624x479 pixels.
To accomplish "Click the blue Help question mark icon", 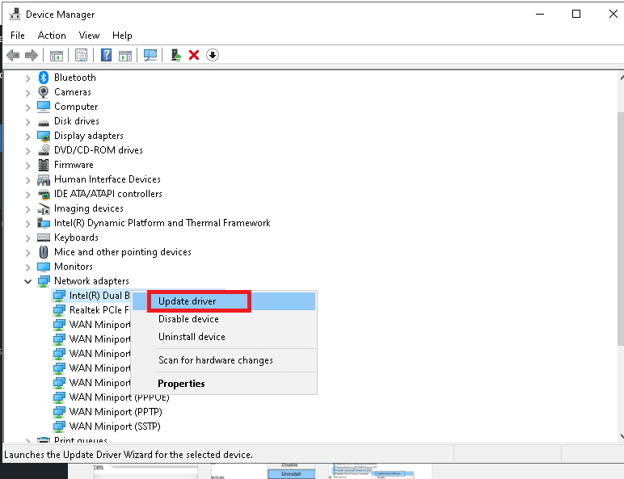I will 106,55.
